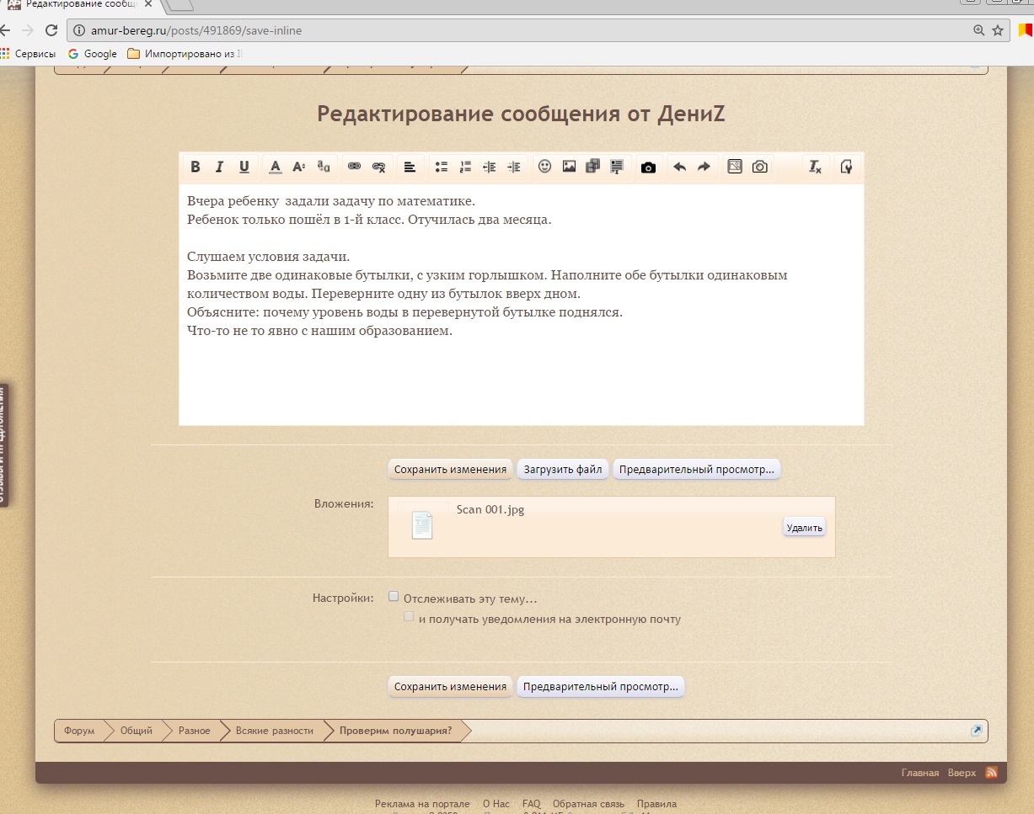Open the 'Сервисы' apps bookmark
1034x814 pixels.
[28, 54]
